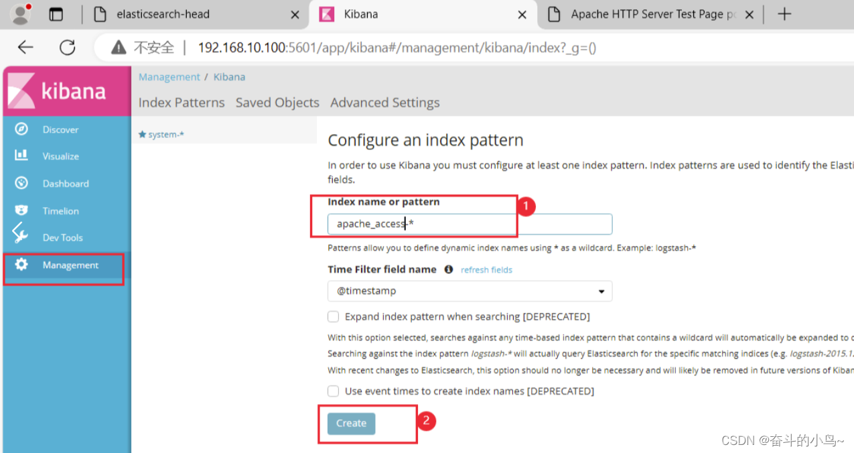Open the Timelion icon in sidebar
The width and height of the screenshot is (854, 453).
[21, 210]
